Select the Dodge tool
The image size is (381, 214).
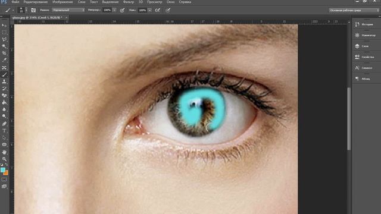click(4, 117)
